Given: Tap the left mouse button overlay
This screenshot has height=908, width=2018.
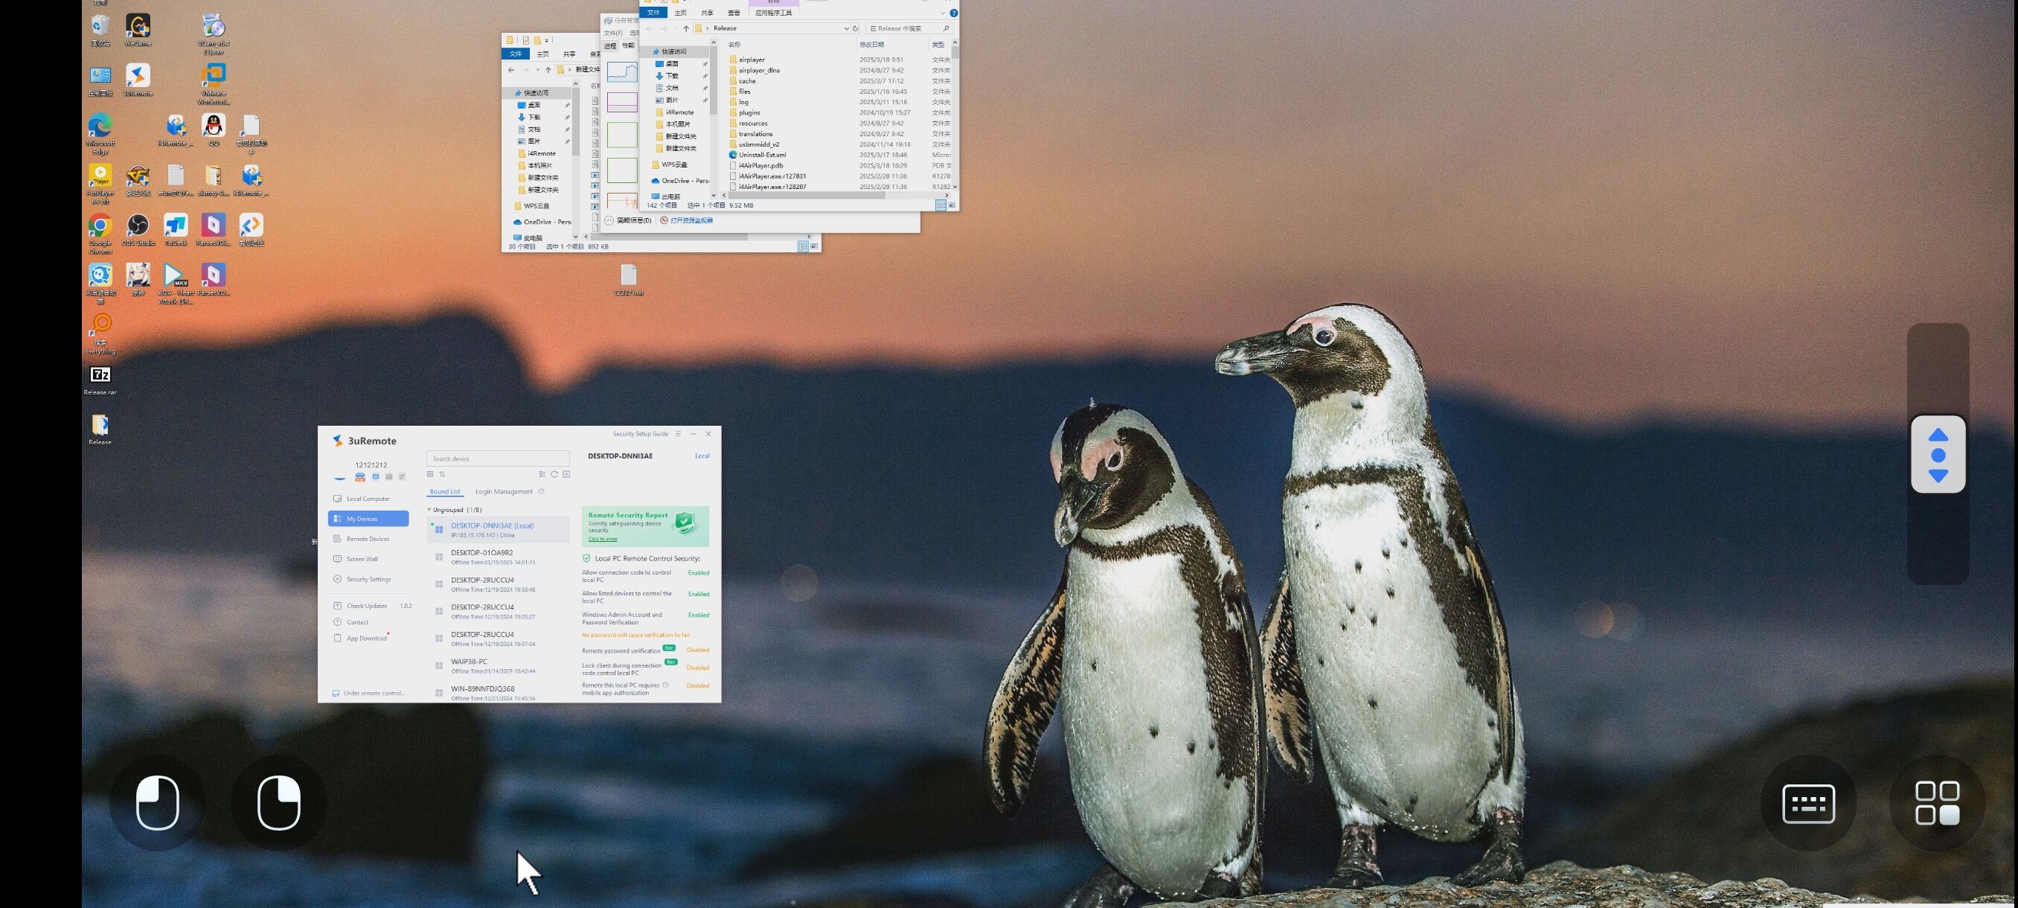Looking at the screenshot, I should tap(158, 802).
